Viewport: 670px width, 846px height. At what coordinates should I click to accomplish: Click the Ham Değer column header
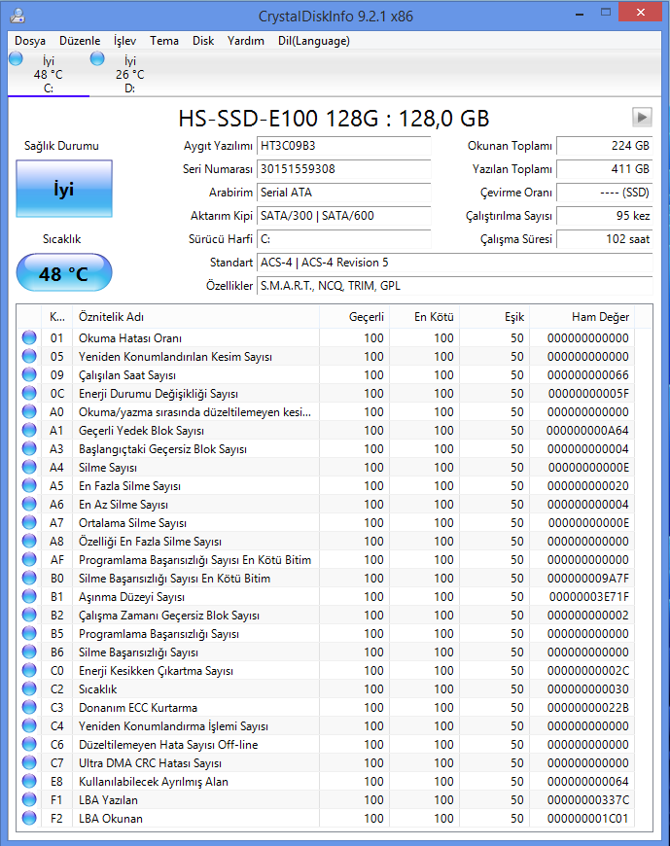coord(582,317)
